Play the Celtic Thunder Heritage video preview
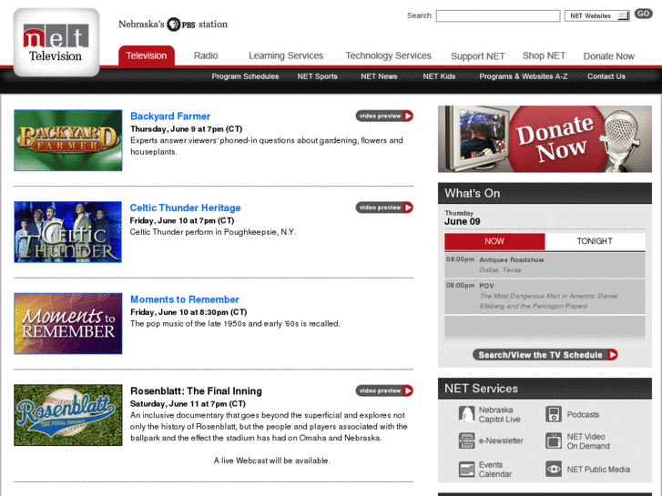662x496 pixels. tap(384, 208)
